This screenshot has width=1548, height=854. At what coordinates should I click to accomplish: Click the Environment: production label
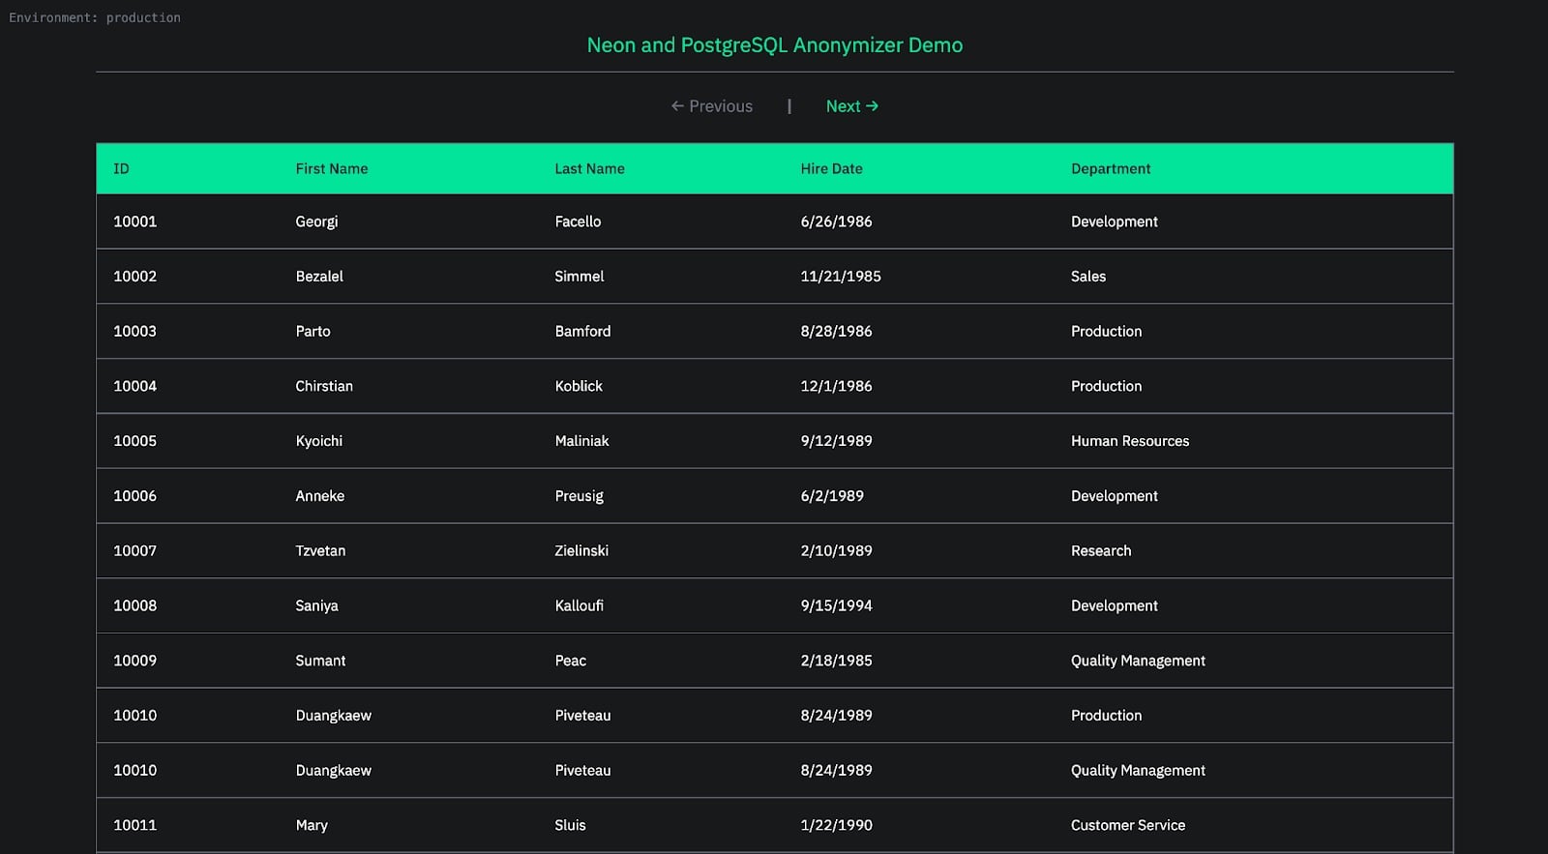click(95, 17)
